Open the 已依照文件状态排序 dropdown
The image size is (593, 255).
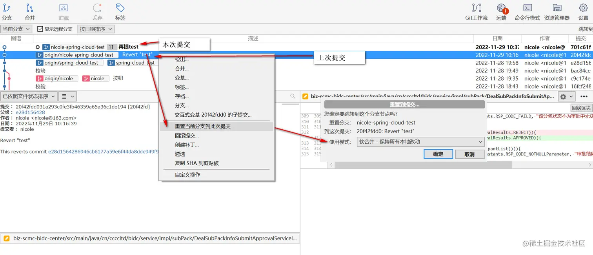coord(29,96)
